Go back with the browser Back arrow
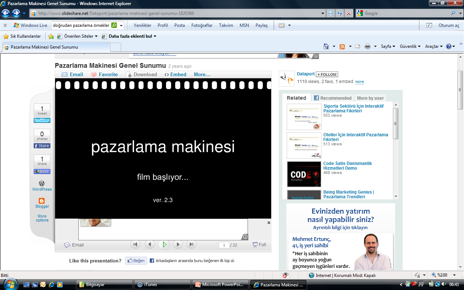 click(x=5, y=13)
